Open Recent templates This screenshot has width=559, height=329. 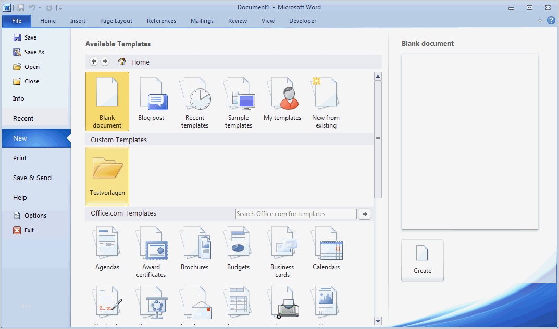coord(195,102)
